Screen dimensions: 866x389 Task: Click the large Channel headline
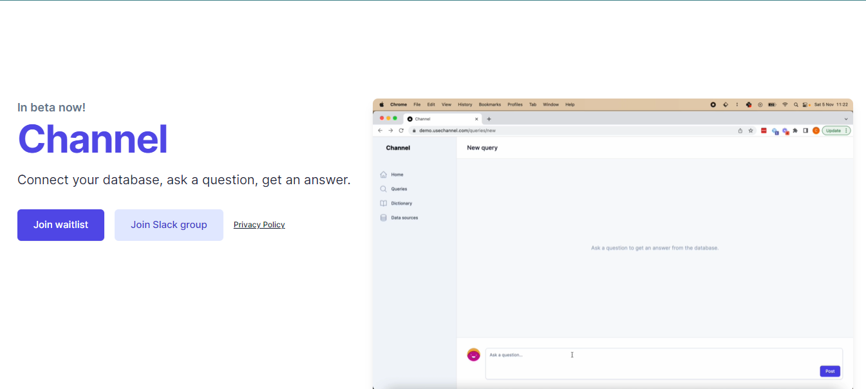[x=93, y=139]
